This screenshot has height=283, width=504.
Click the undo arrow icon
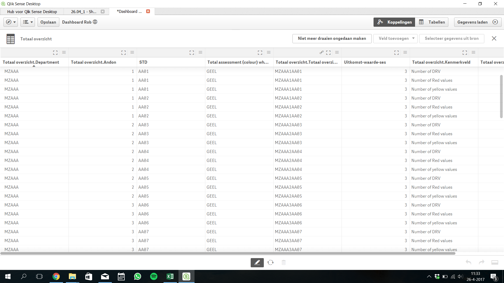click(468, 262)
